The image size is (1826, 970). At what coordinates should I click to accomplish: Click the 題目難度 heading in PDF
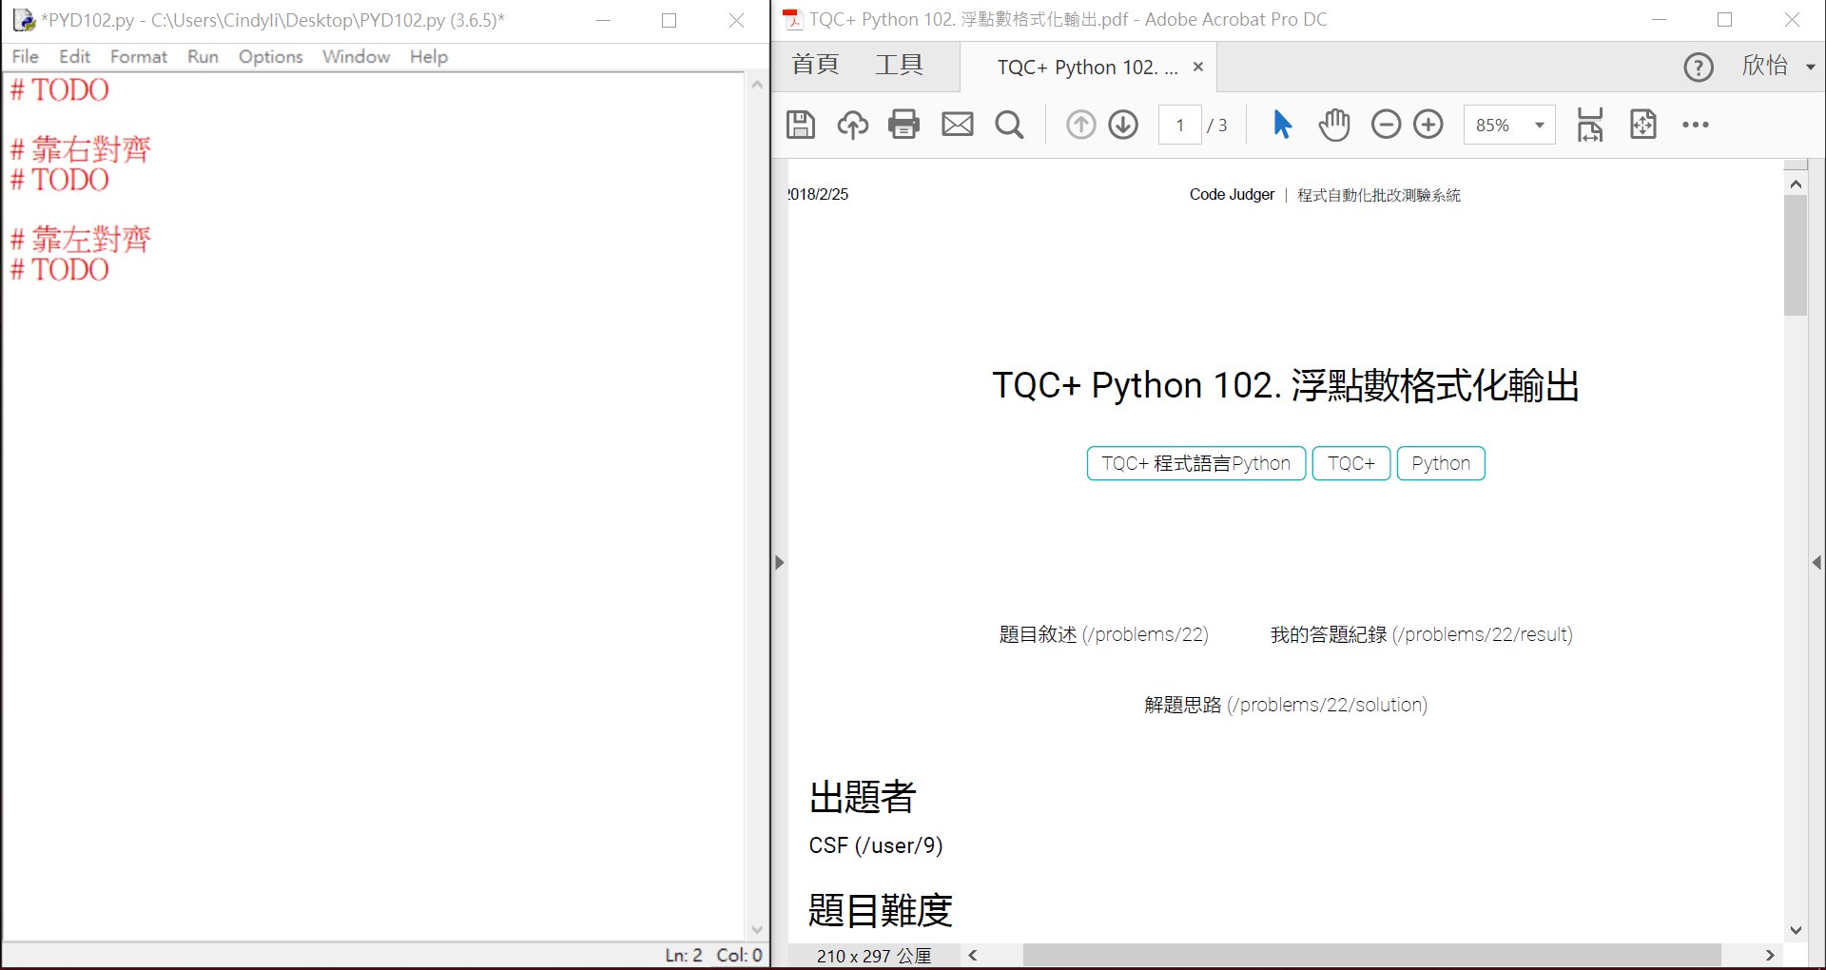click(x=880, y=910)
